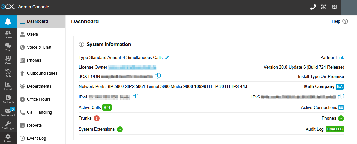Viewport: 357px width, 144px height.
Task: Open Call Handling section
Action: (x=41, y=112)
